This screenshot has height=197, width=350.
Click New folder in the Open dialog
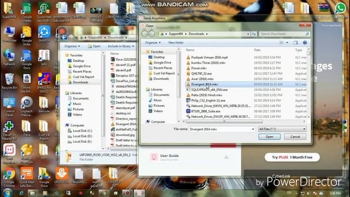click(176, 43)
